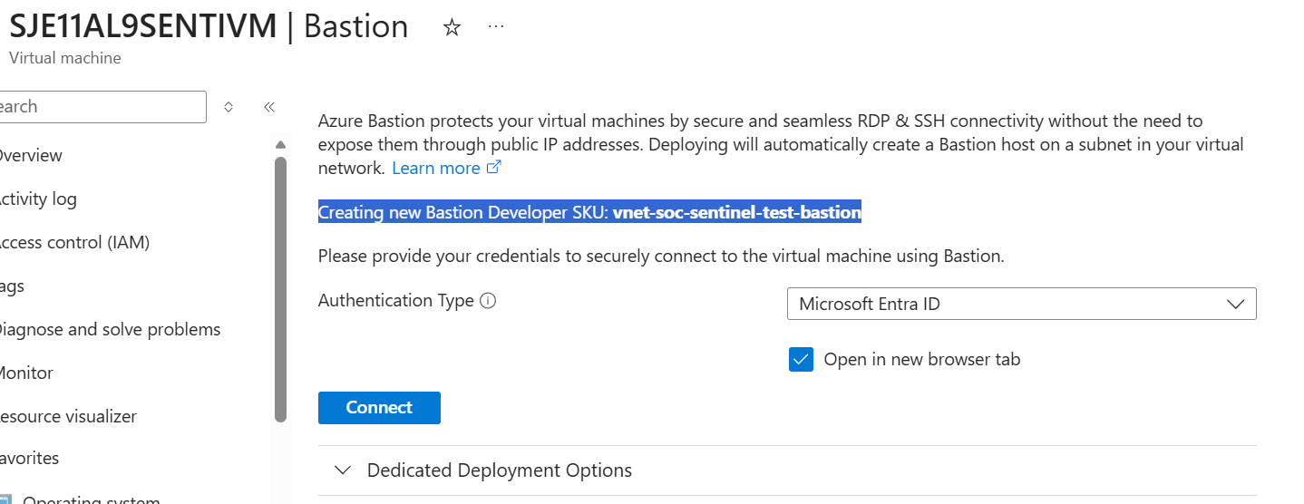Click the sidebar vertical scrollbar thumb
1304x504 pixels.
tap(280, 289)
